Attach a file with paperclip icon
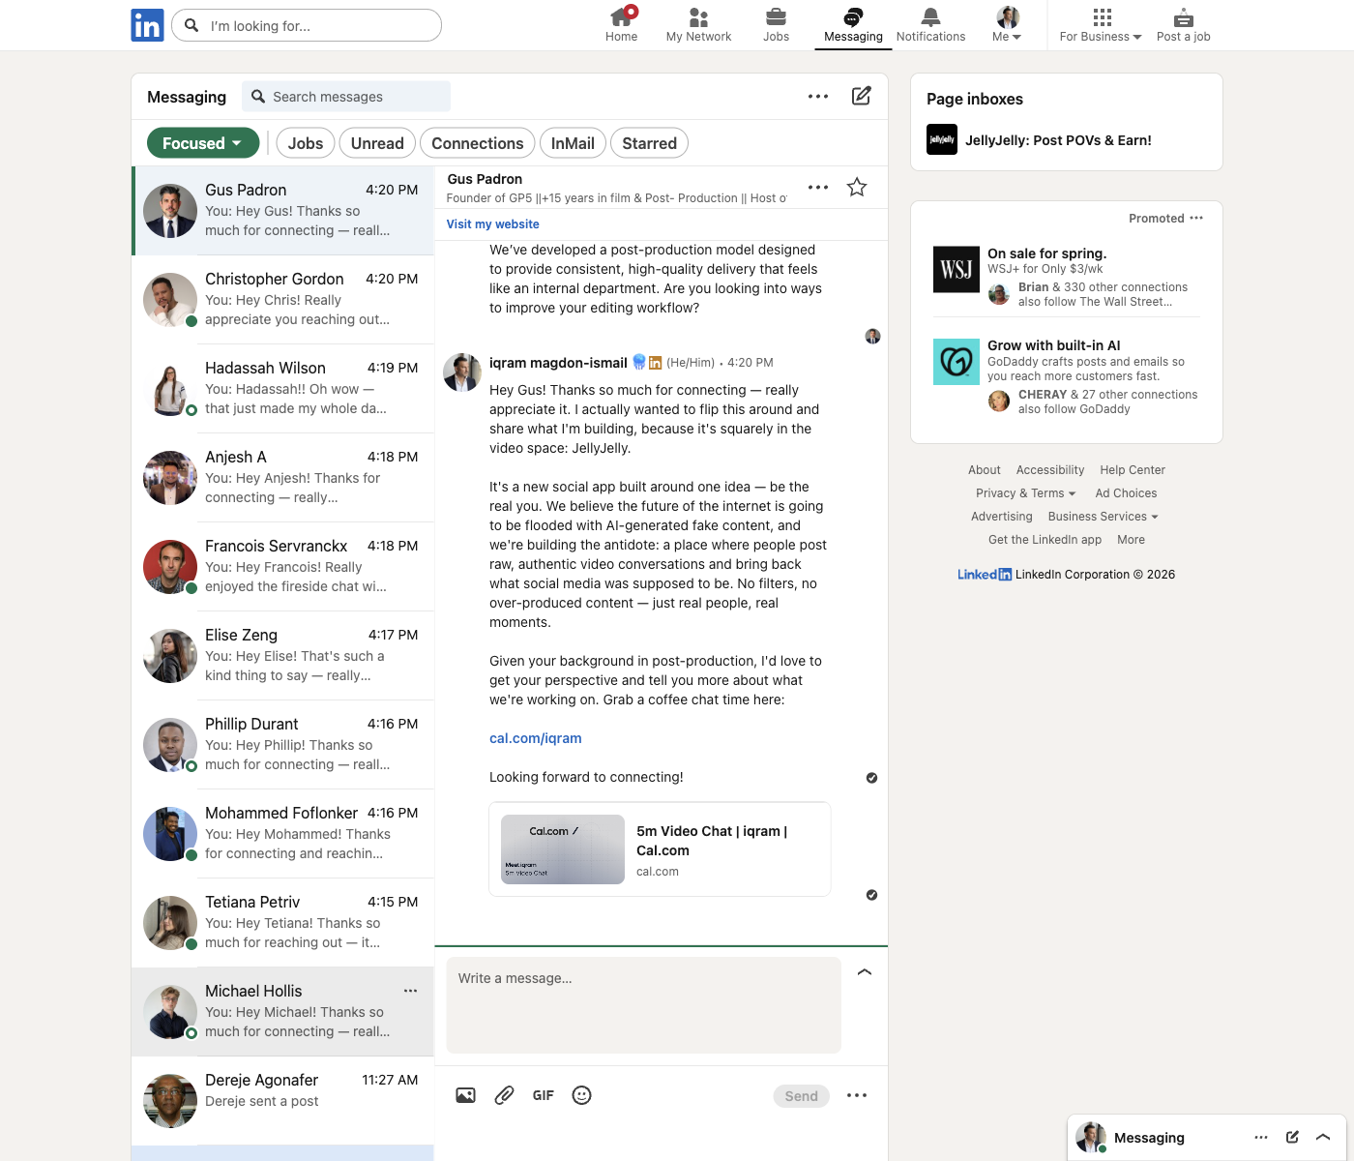Image resolution: width=1354 pixels, height=1161 pixels. [504, 1095]
